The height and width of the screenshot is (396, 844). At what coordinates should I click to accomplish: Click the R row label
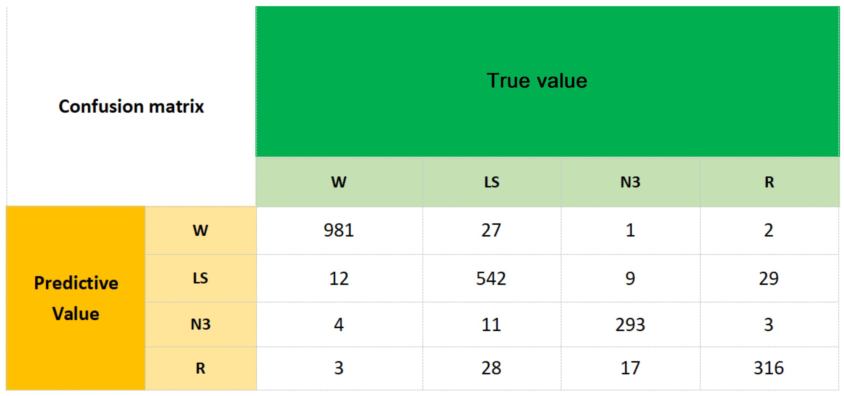201,368
